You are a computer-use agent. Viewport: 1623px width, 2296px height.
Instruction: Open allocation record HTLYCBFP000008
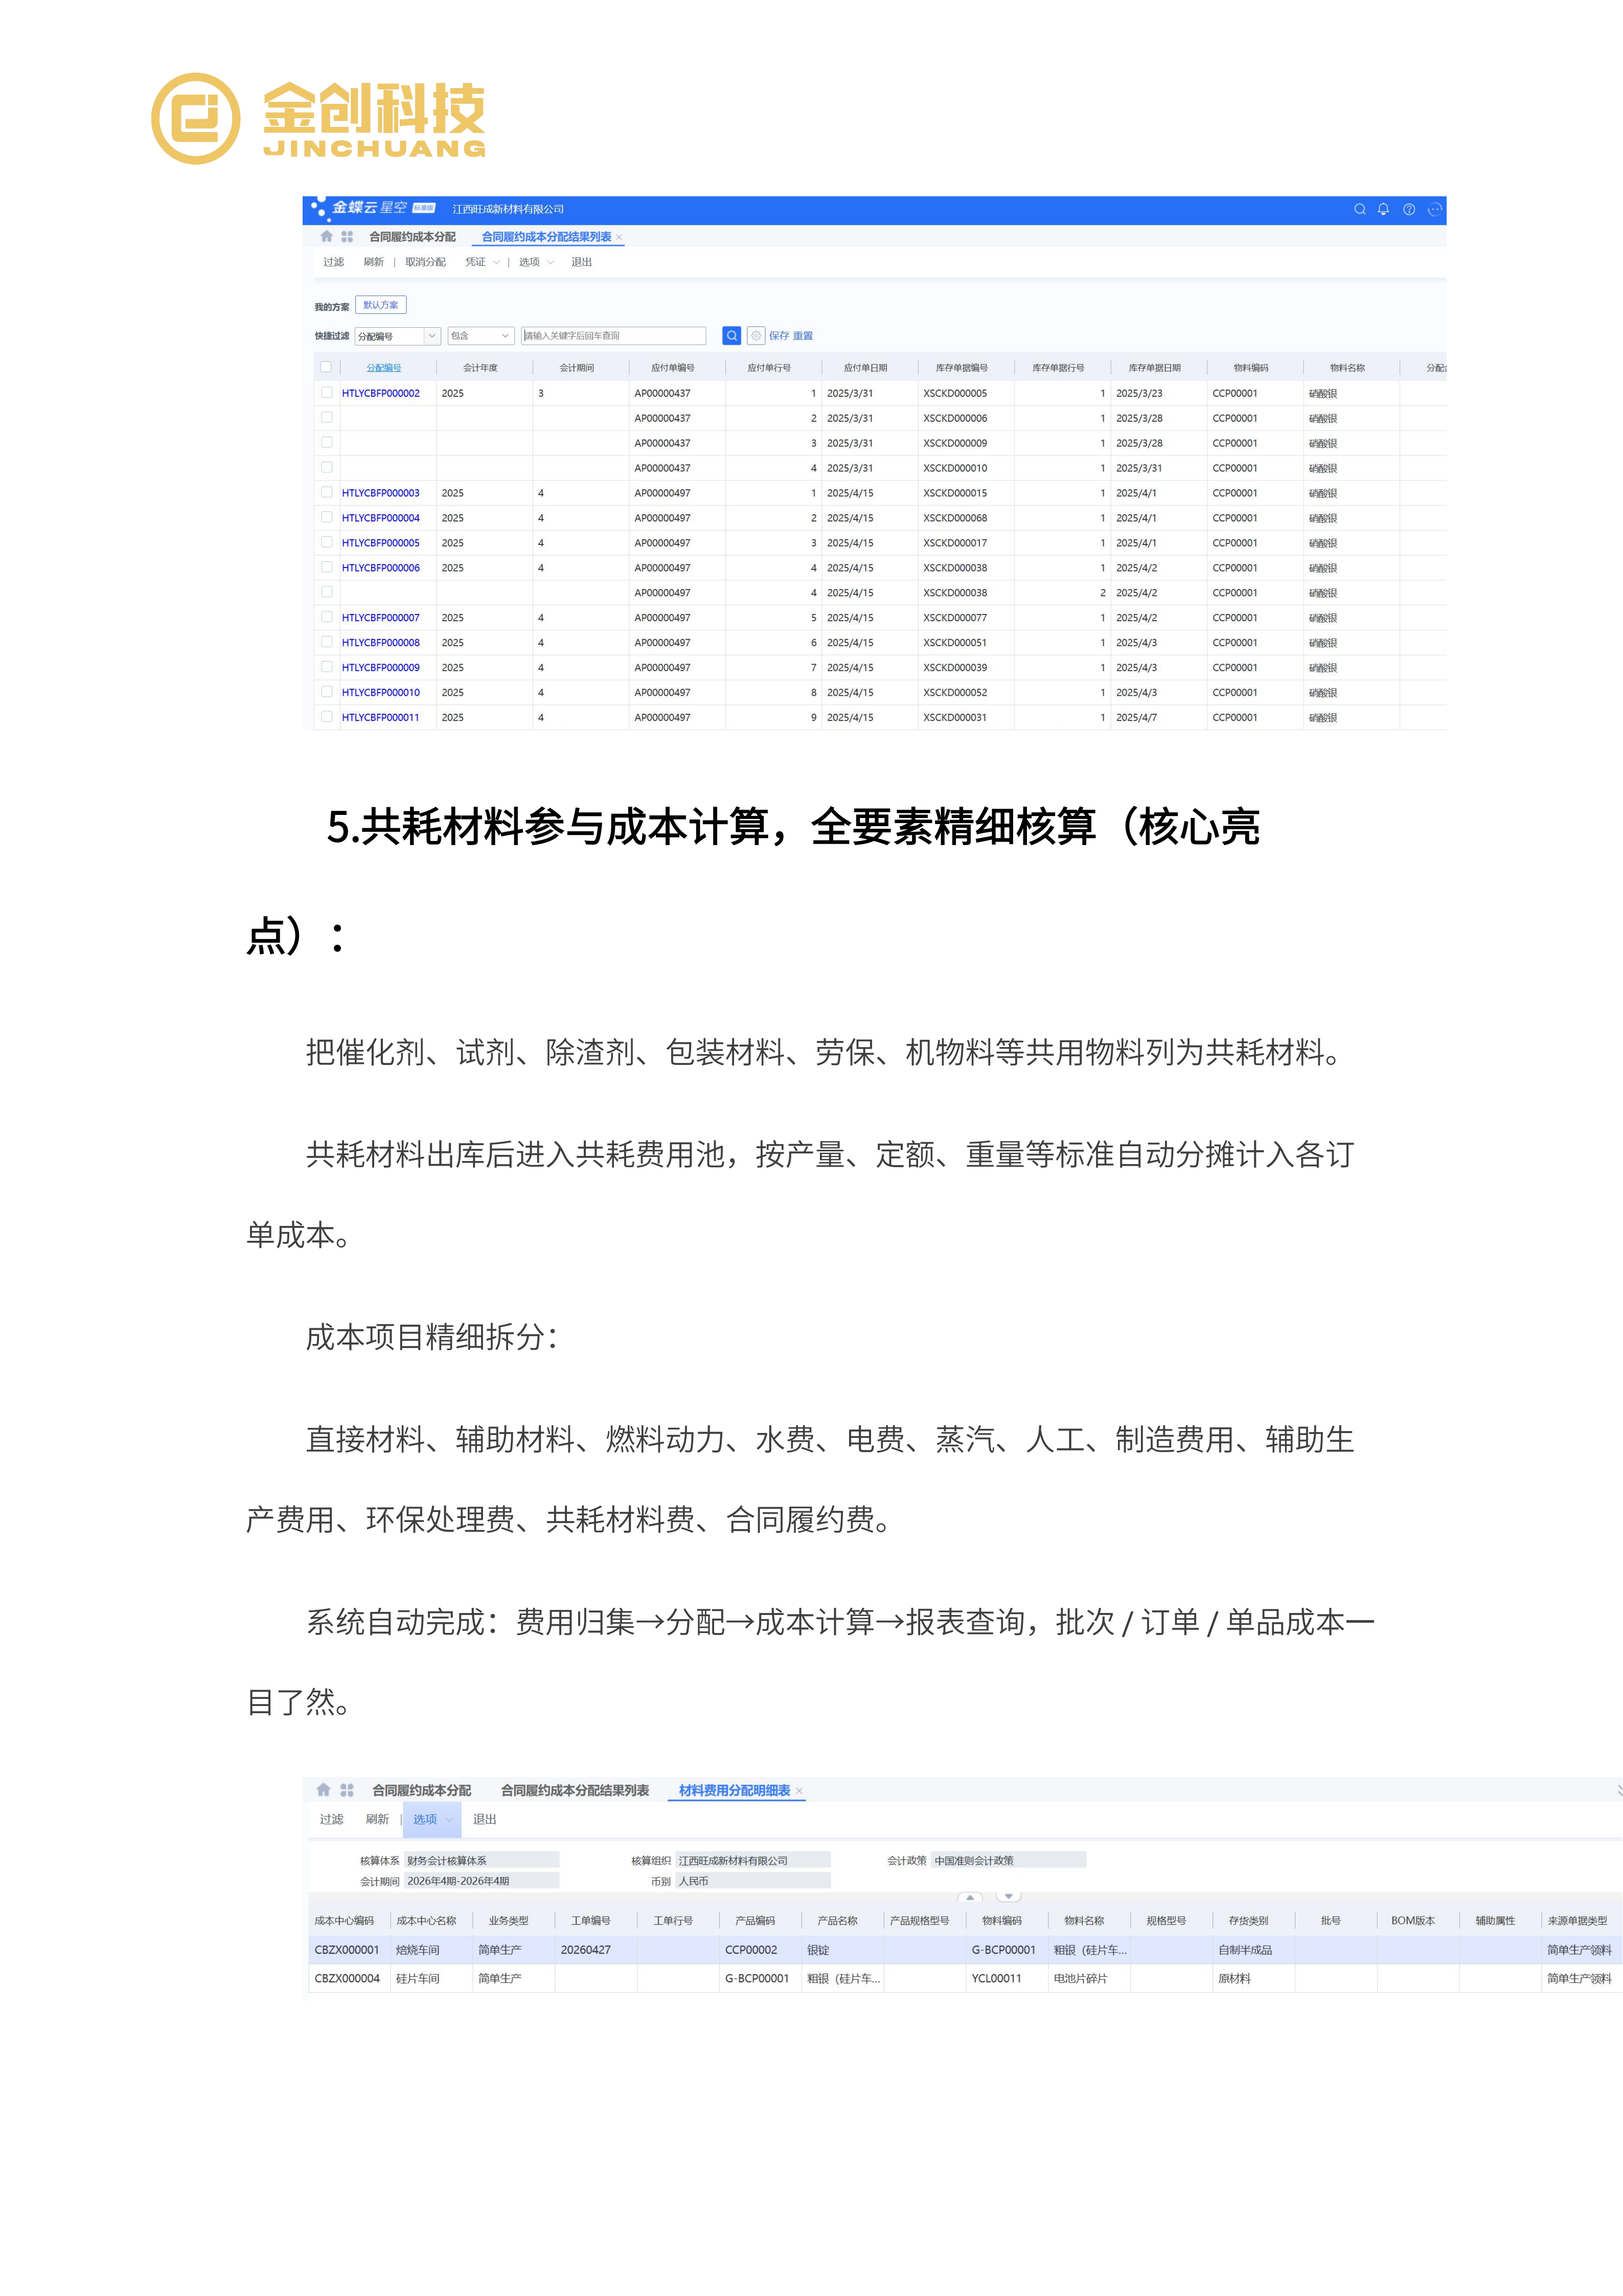(381, 642)
